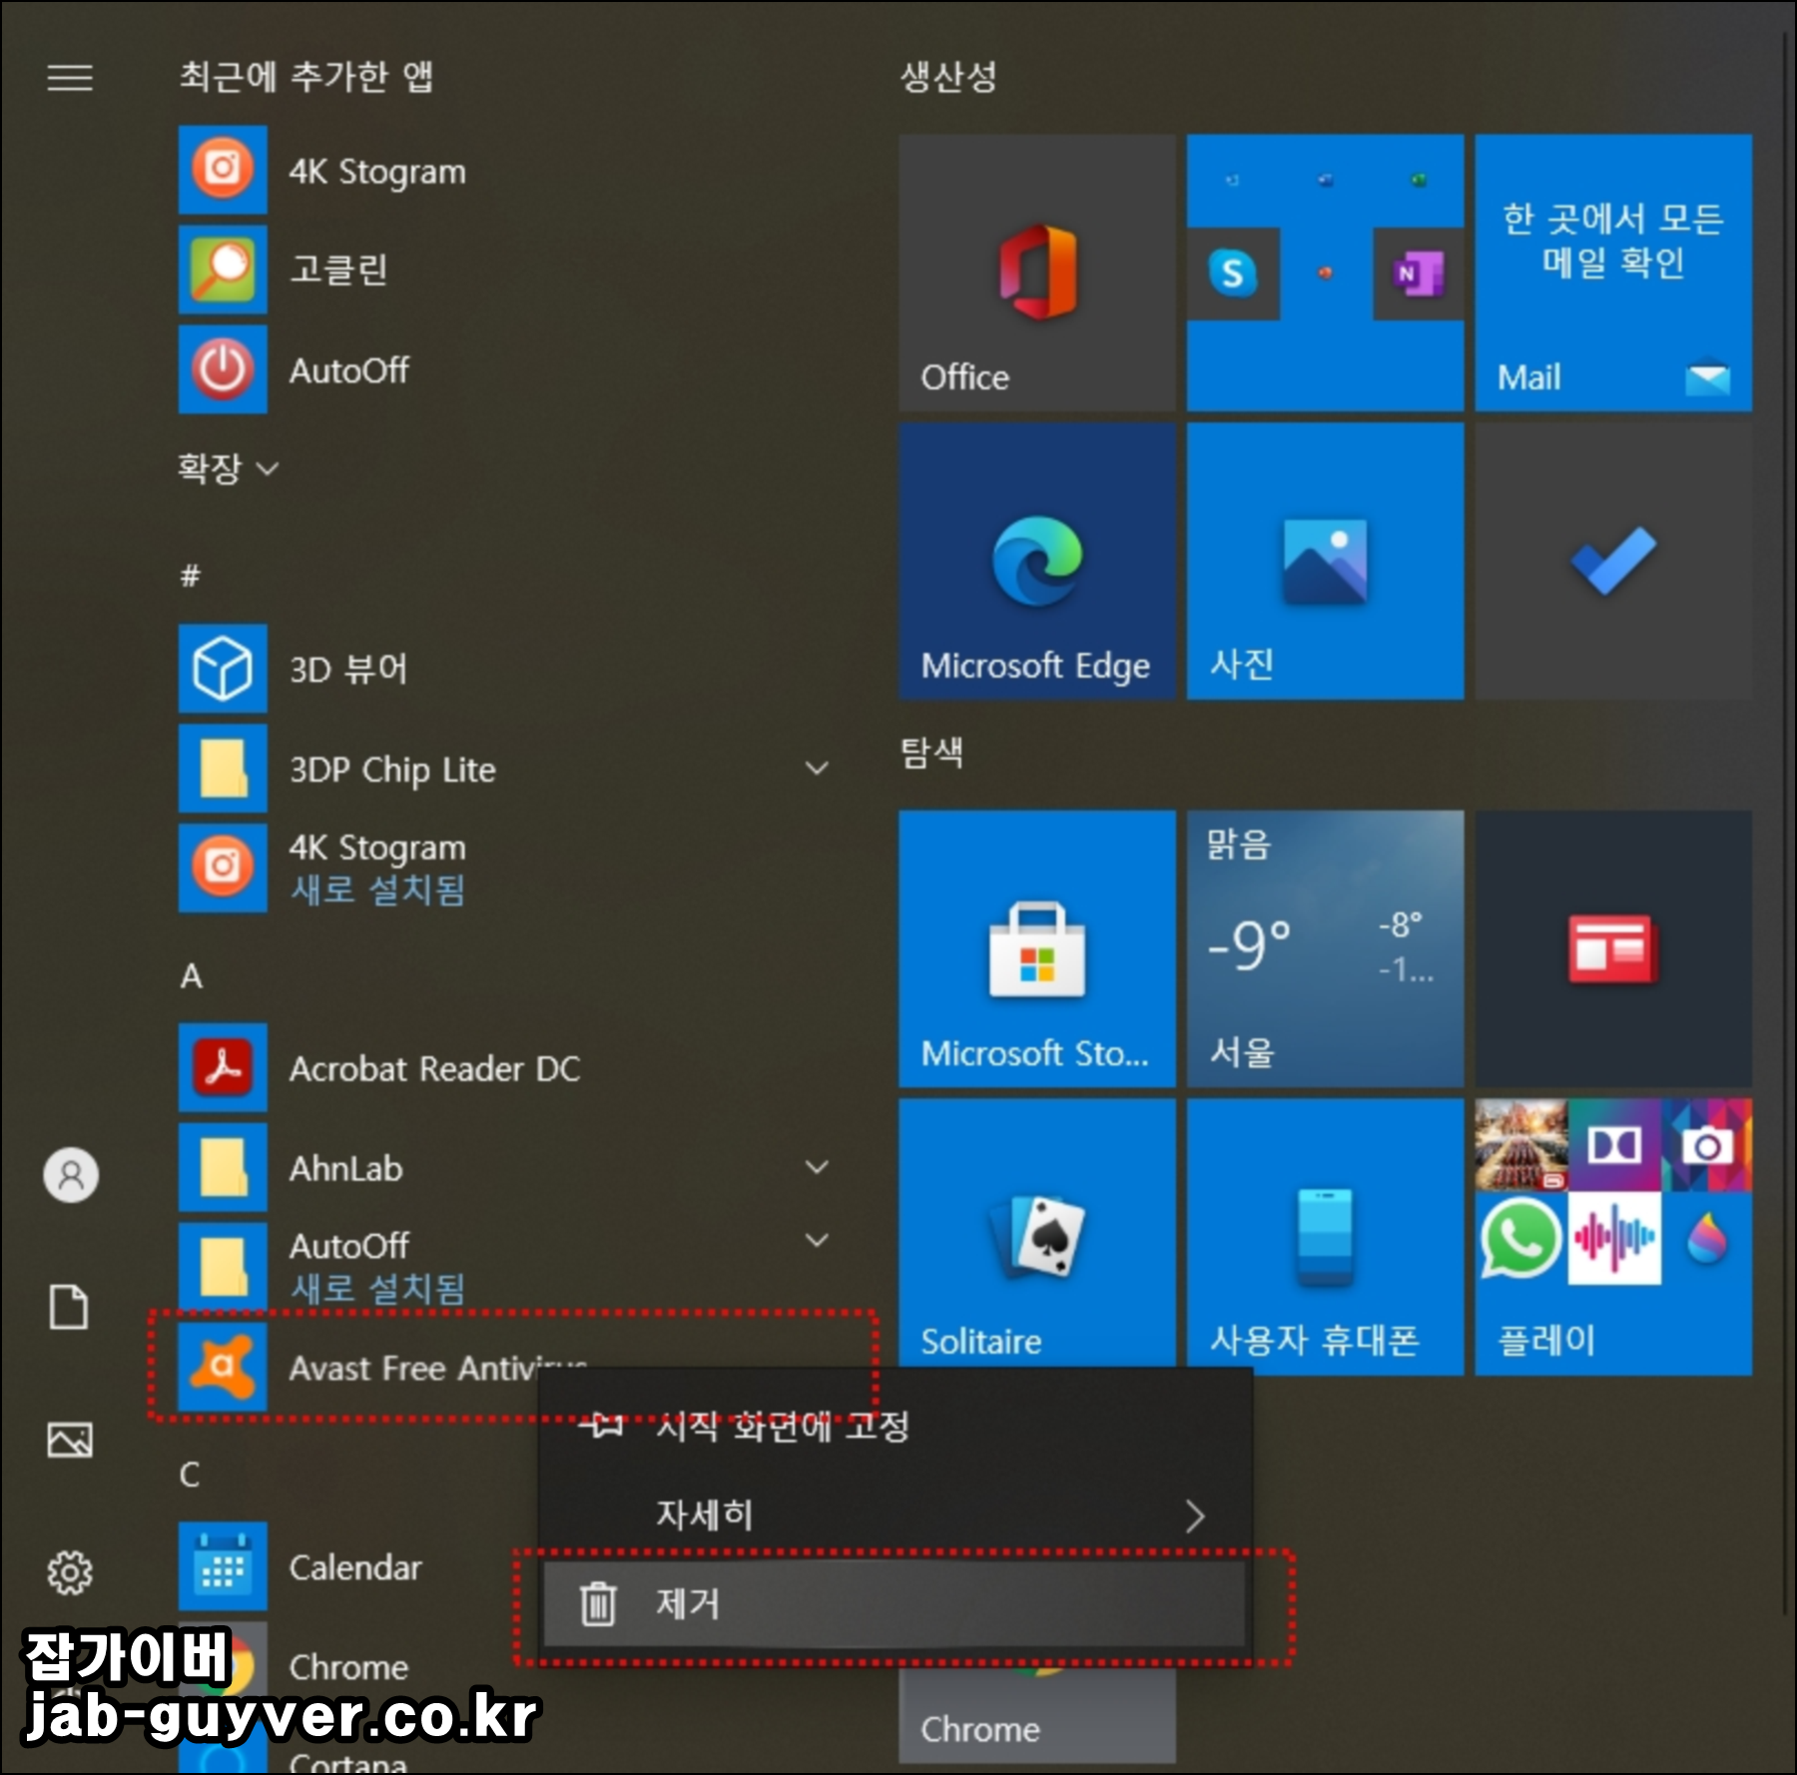1797x1775 pixels.
Task: Click the WhatsApp icon in 플레이 tile
Action: 1520,1238
